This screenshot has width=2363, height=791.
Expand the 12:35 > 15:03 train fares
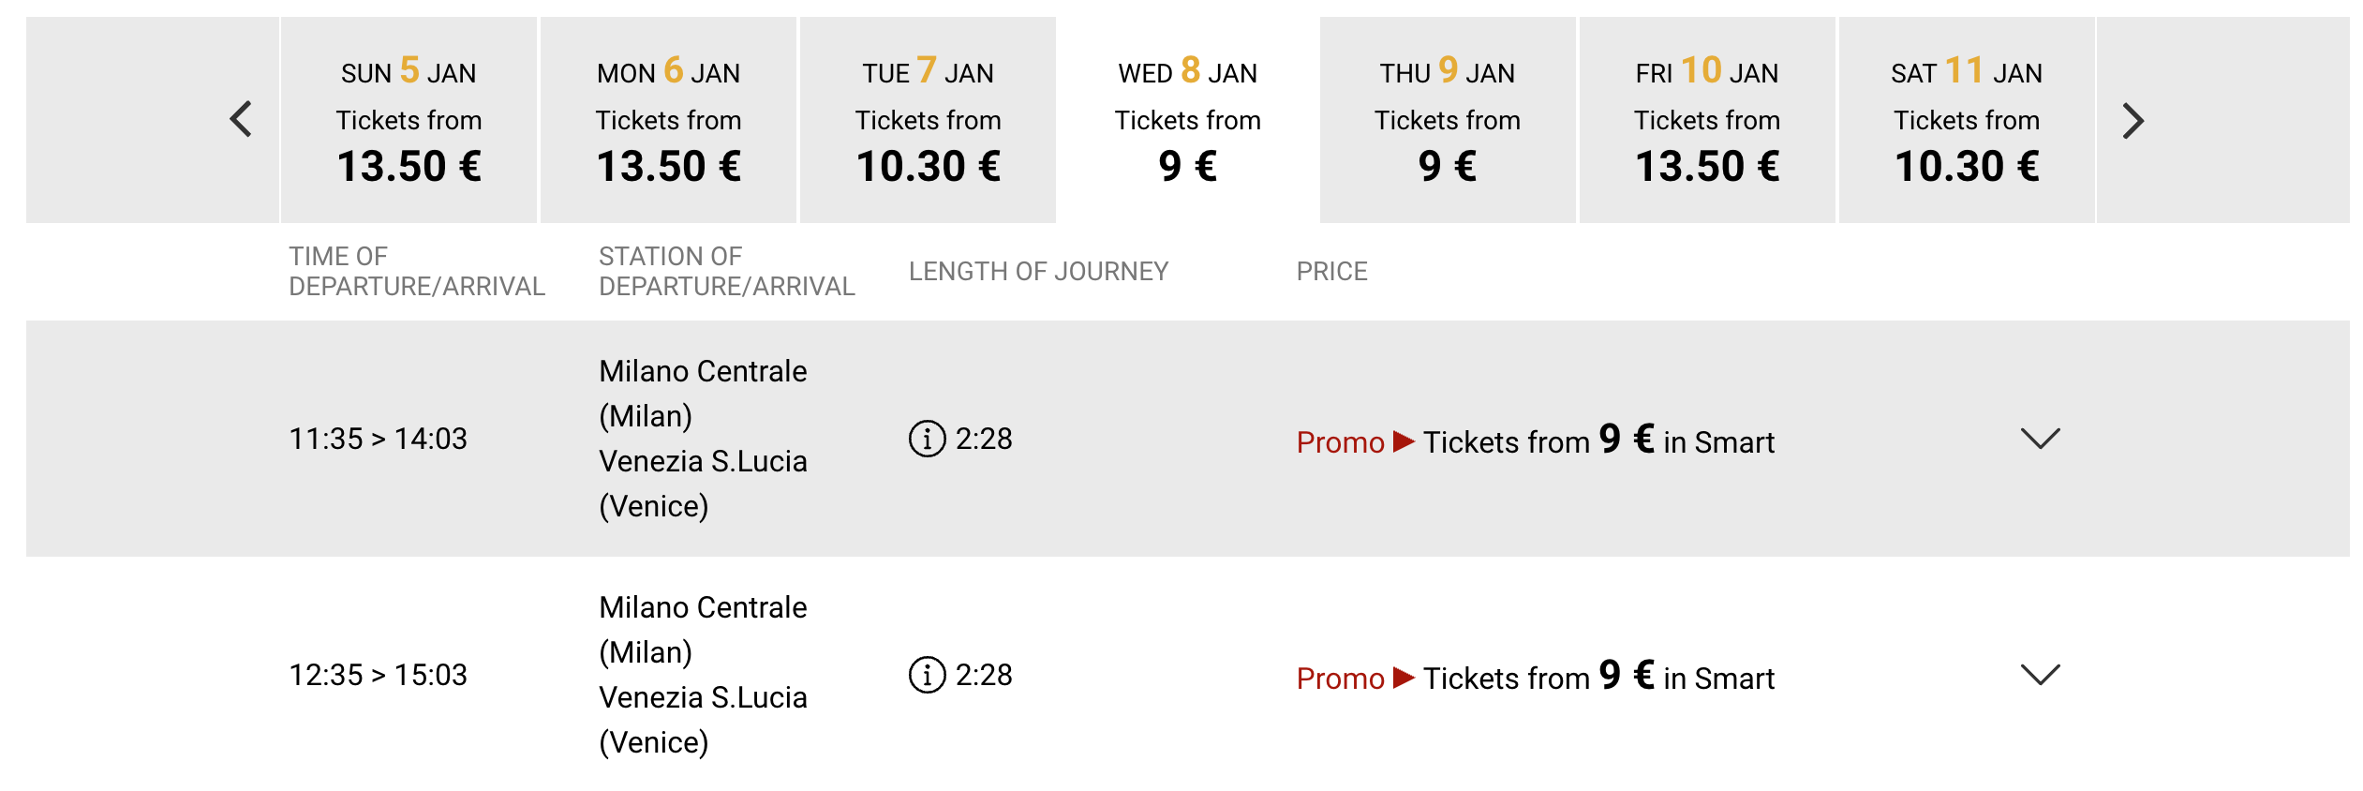(x=2040, y=674)
